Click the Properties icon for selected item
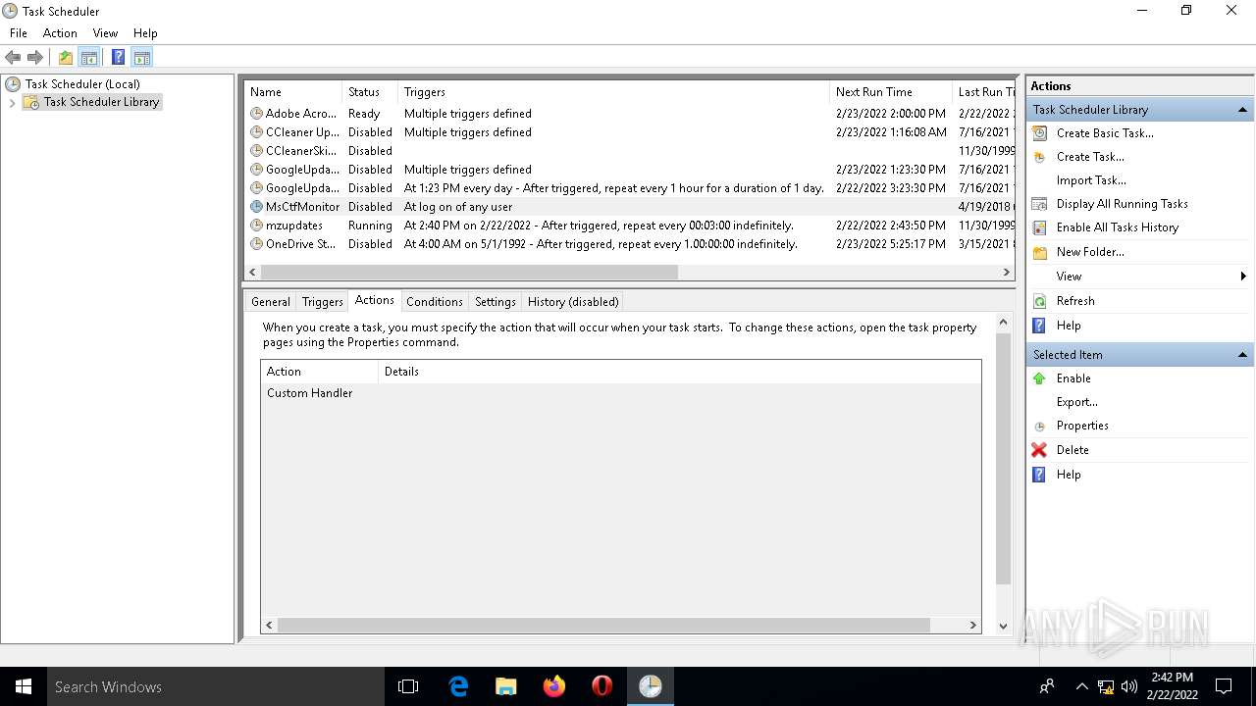This screenshot has height=706, width=1256. 1040,427
